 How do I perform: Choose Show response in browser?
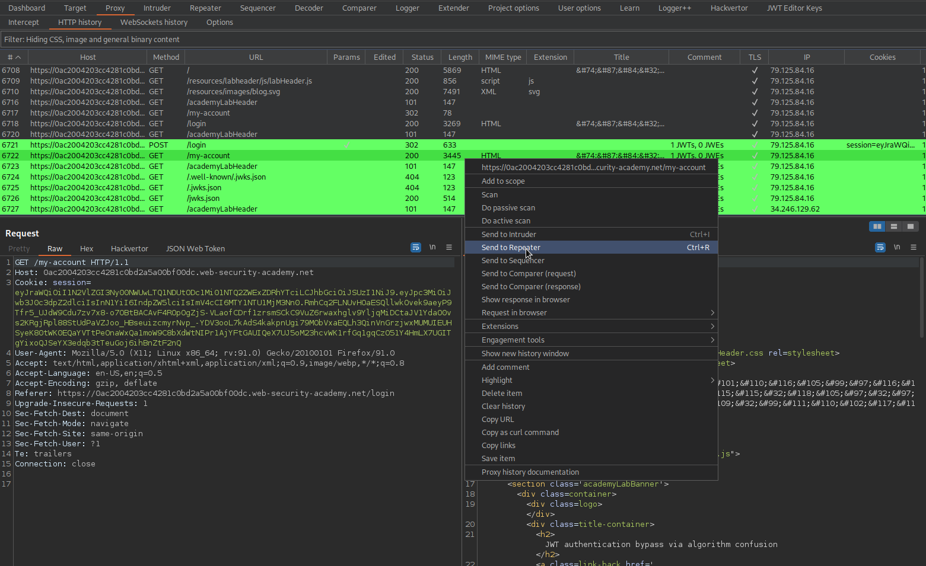(591, 300)
